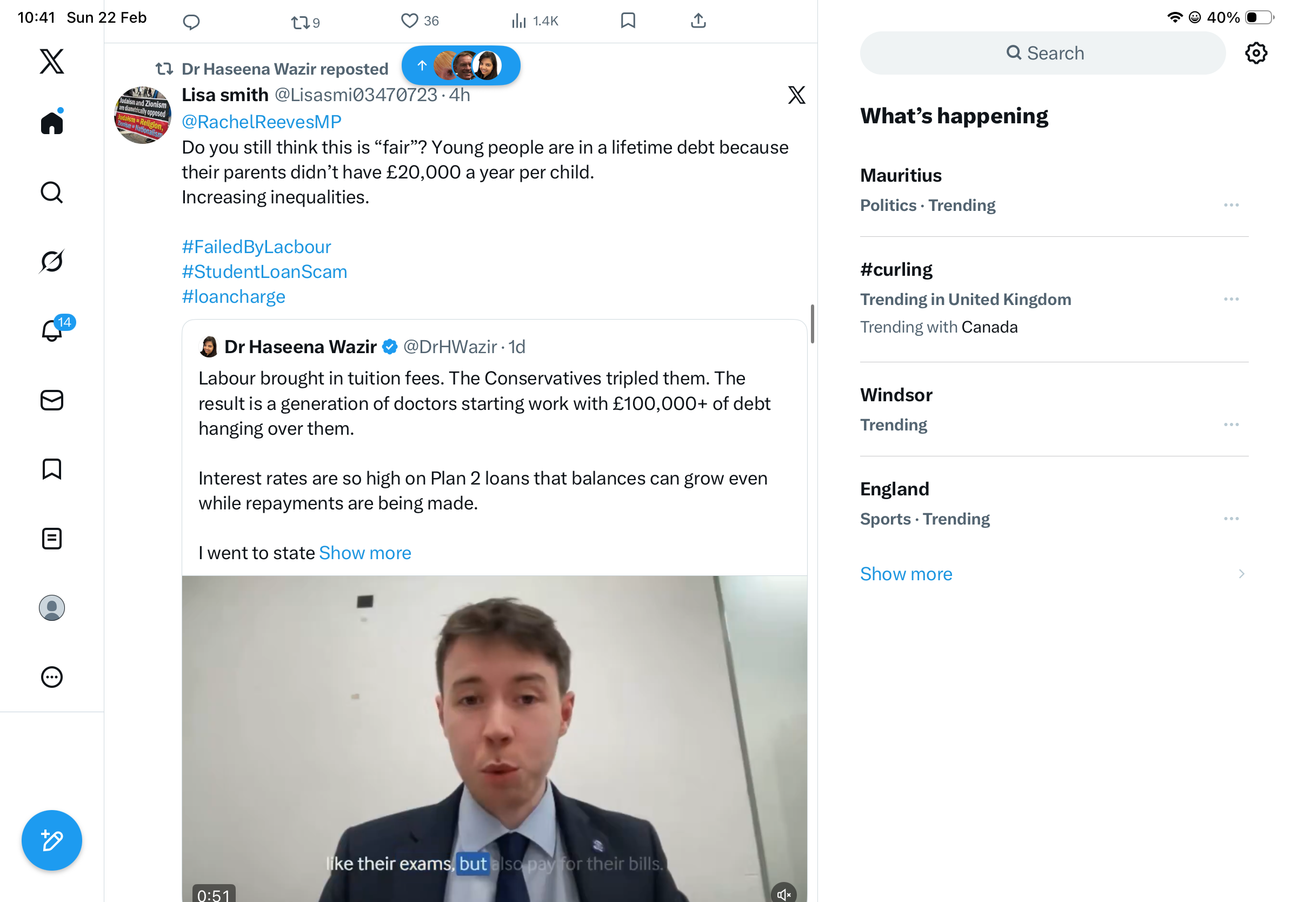The height and width of the screenshot is (902, 1291).
Task: Open more options for #curling trend
Action: [x=1231, y=299]
